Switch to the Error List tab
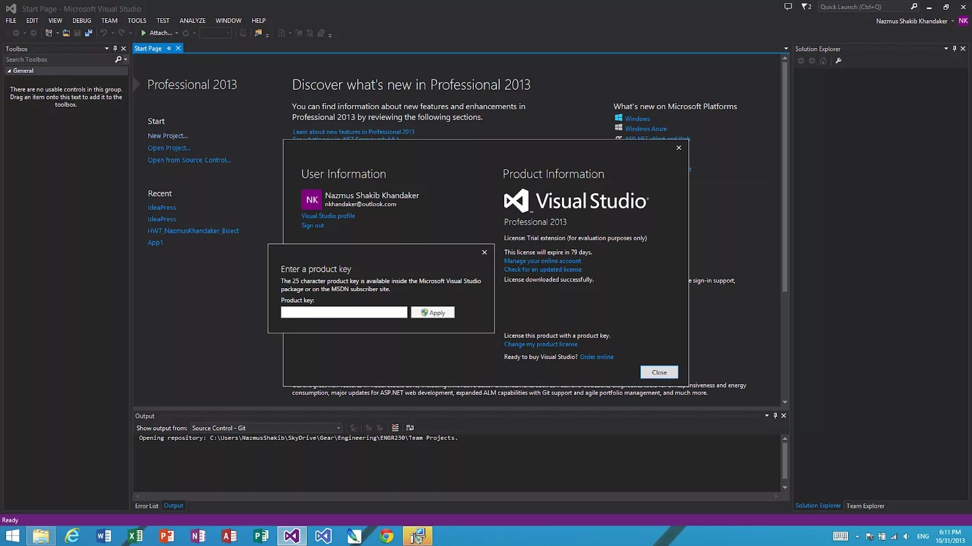Screen dimensions: 972x546 coord(146,506)
